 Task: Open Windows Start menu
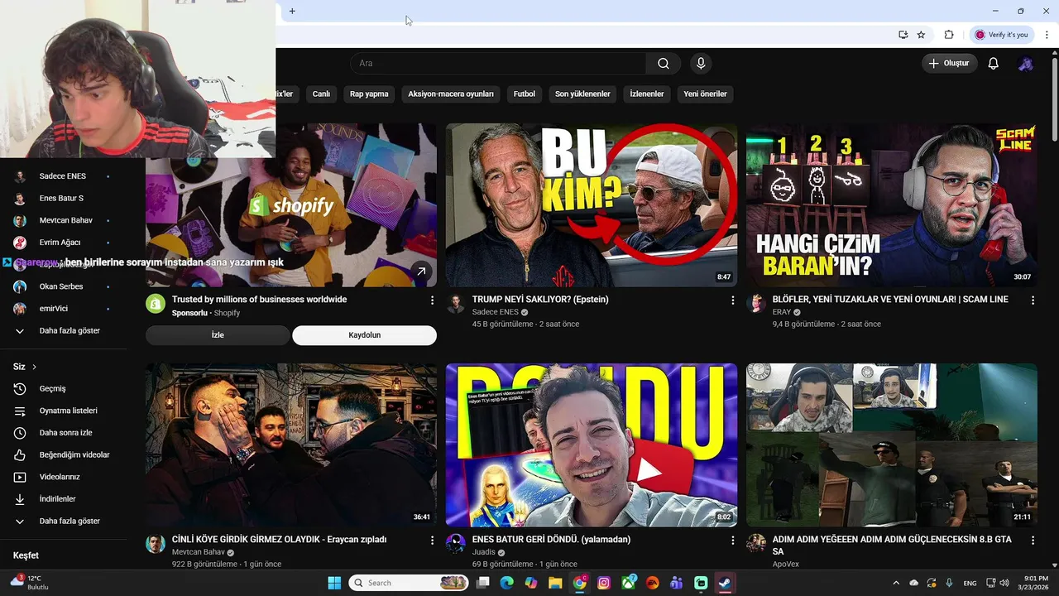click(x=334, y=583)
